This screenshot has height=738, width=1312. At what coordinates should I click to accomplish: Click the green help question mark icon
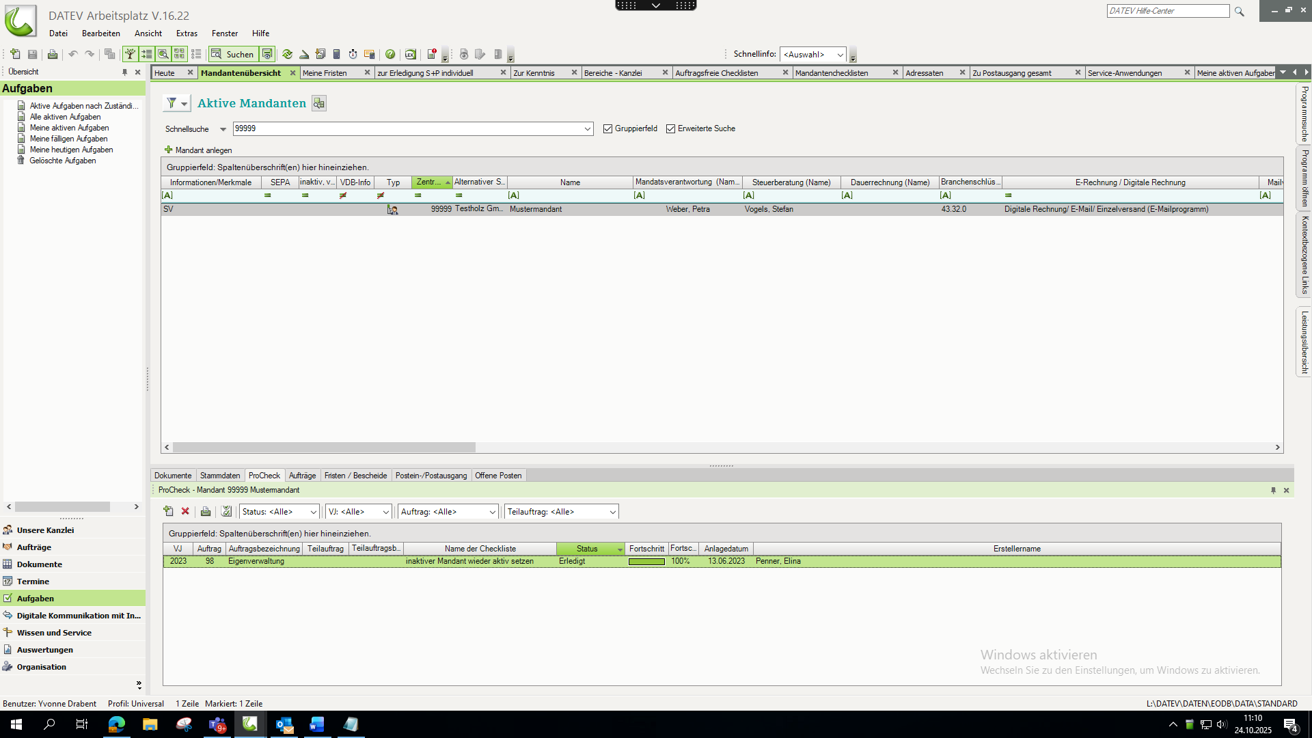point(390,55)
